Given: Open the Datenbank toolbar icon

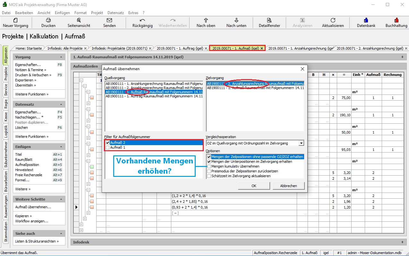Looking at the screenshot, I should [x=366, y=20].
